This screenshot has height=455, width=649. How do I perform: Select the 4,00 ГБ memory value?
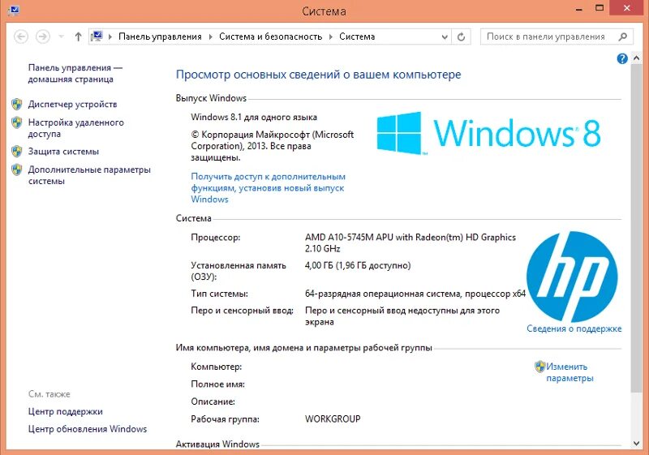[358, 265]
